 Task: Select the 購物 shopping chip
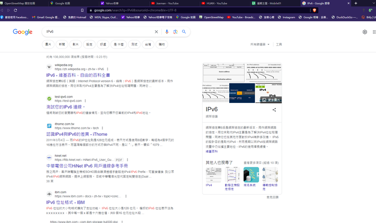coord(161,44)
